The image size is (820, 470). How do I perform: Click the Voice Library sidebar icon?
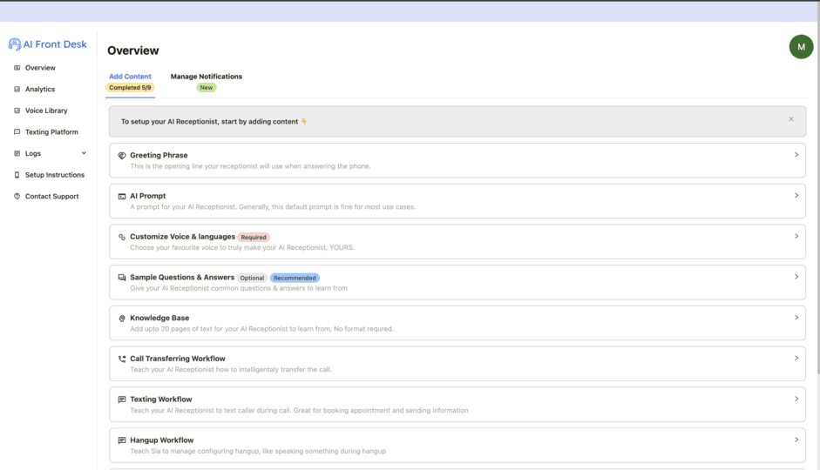[17, 111]
